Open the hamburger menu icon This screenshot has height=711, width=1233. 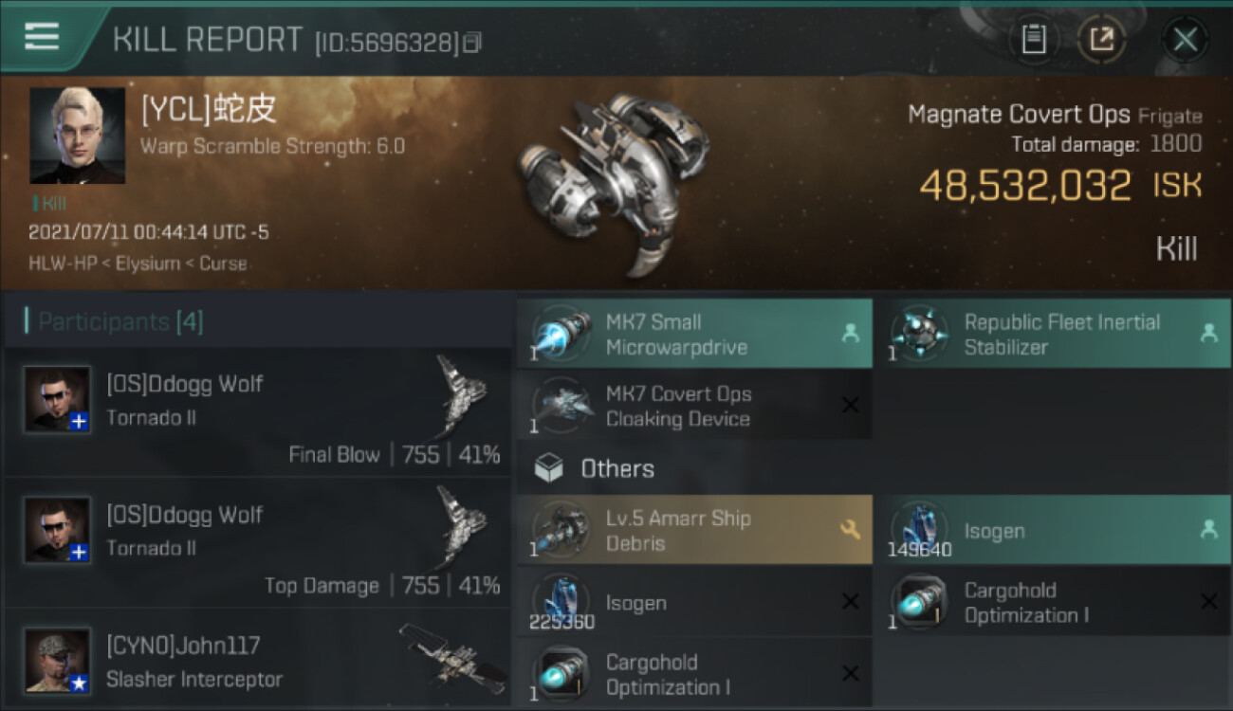tap(42, 37)
